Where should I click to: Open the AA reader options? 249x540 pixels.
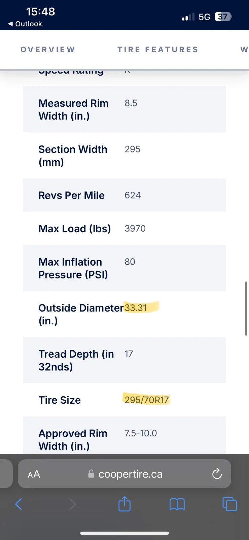pos(34,474)
